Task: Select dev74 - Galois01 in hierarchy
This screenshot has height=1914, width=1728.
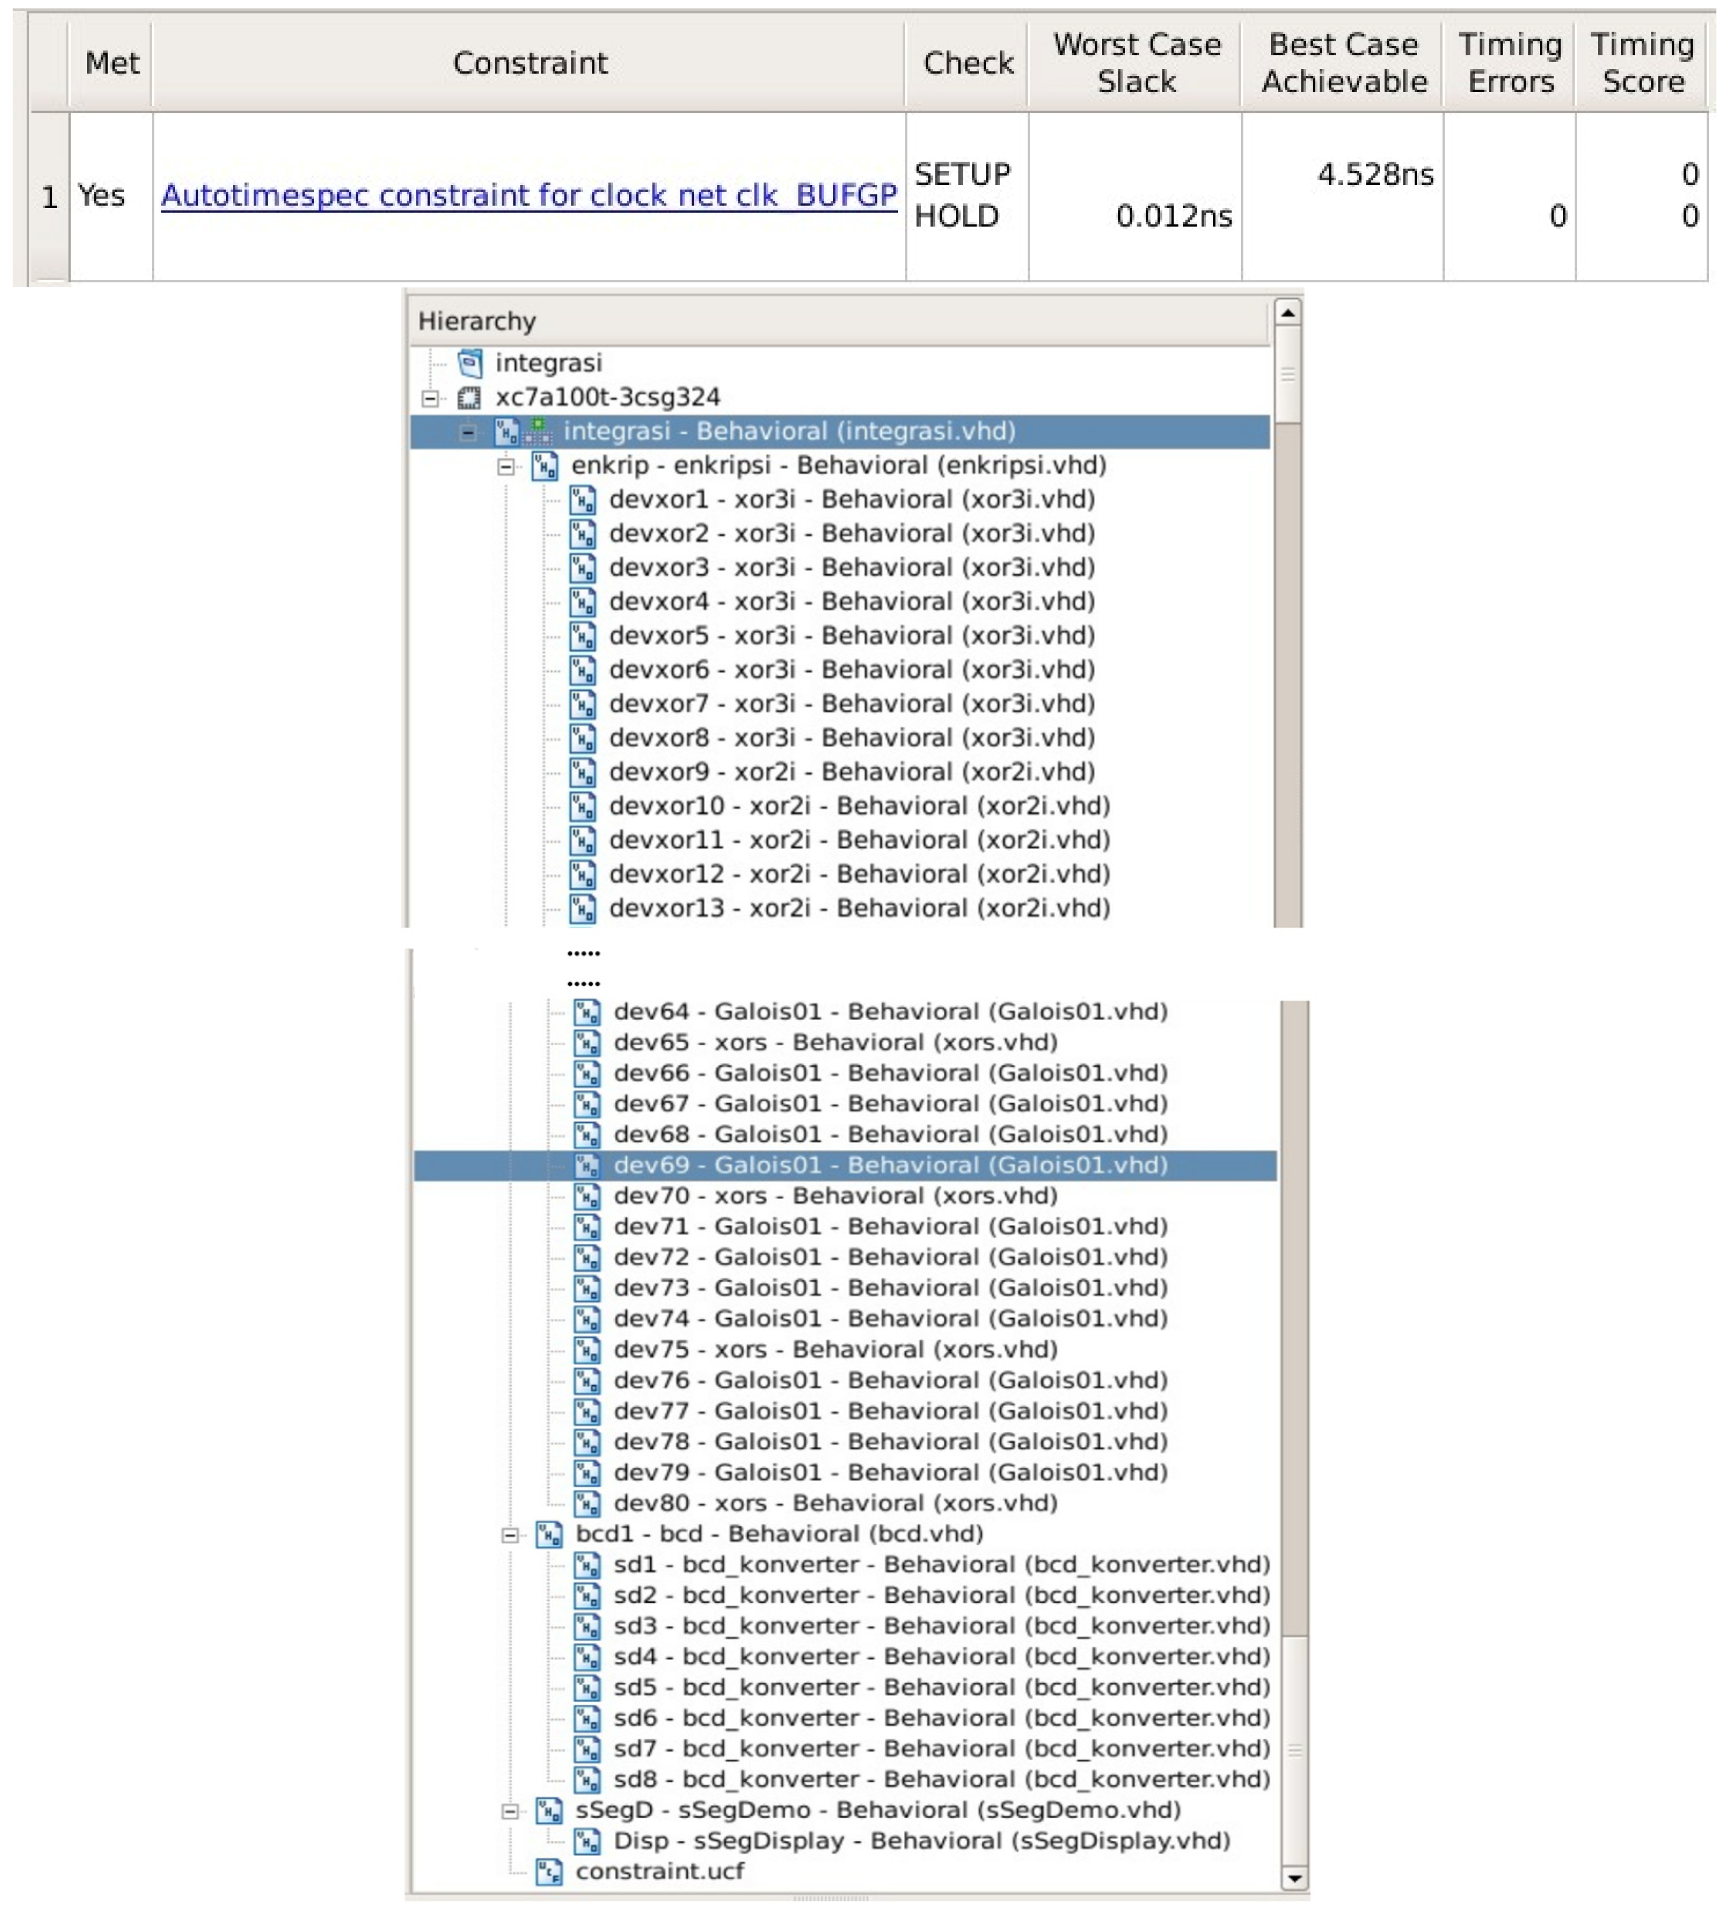Action: (891, 1319)
